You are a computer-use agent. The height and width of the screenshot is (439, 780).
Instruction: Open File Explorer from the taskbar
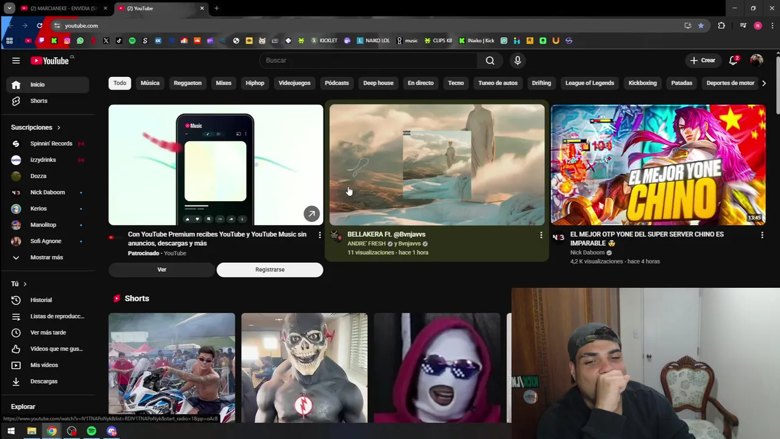(32, 431)
